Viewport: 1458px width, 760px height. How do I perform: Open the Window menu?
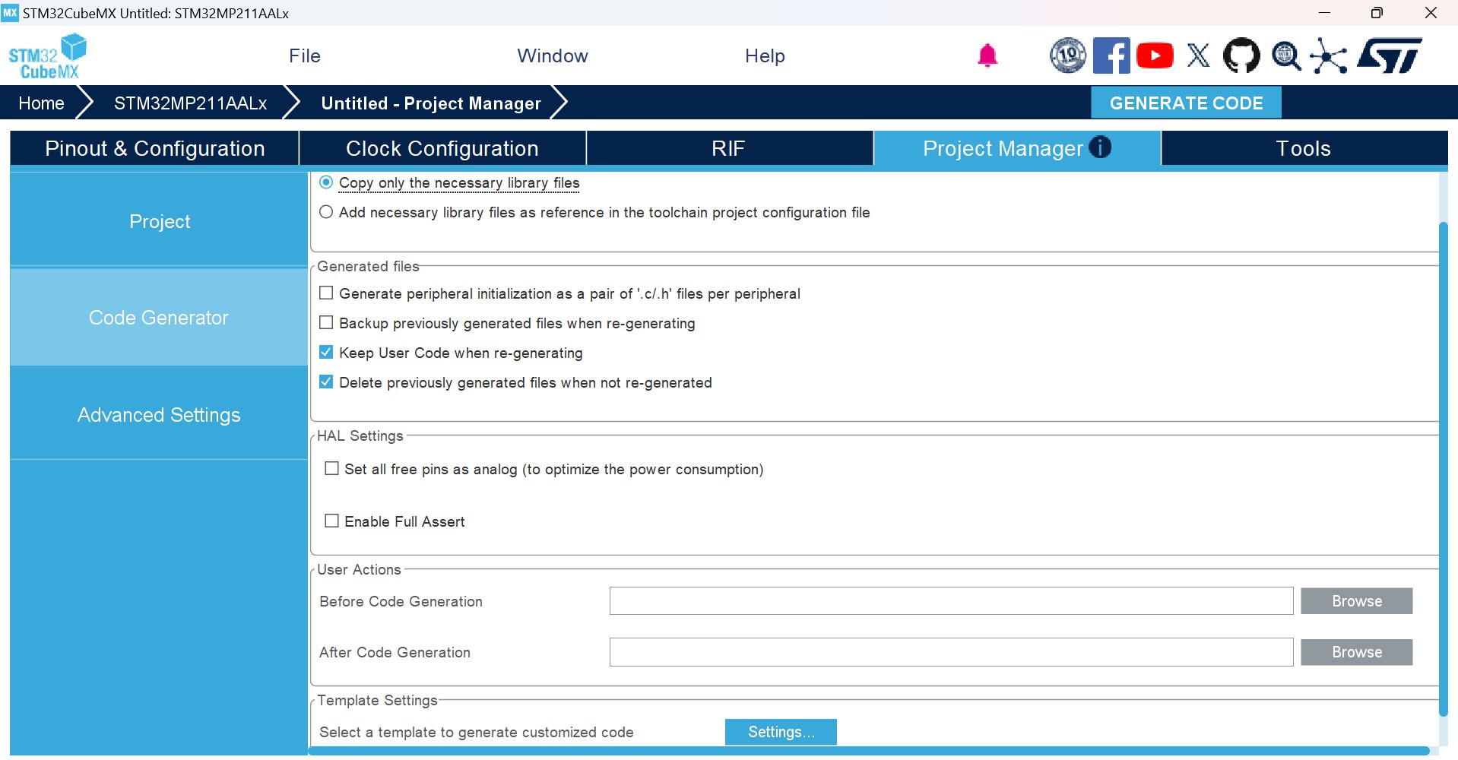point(553,55)
